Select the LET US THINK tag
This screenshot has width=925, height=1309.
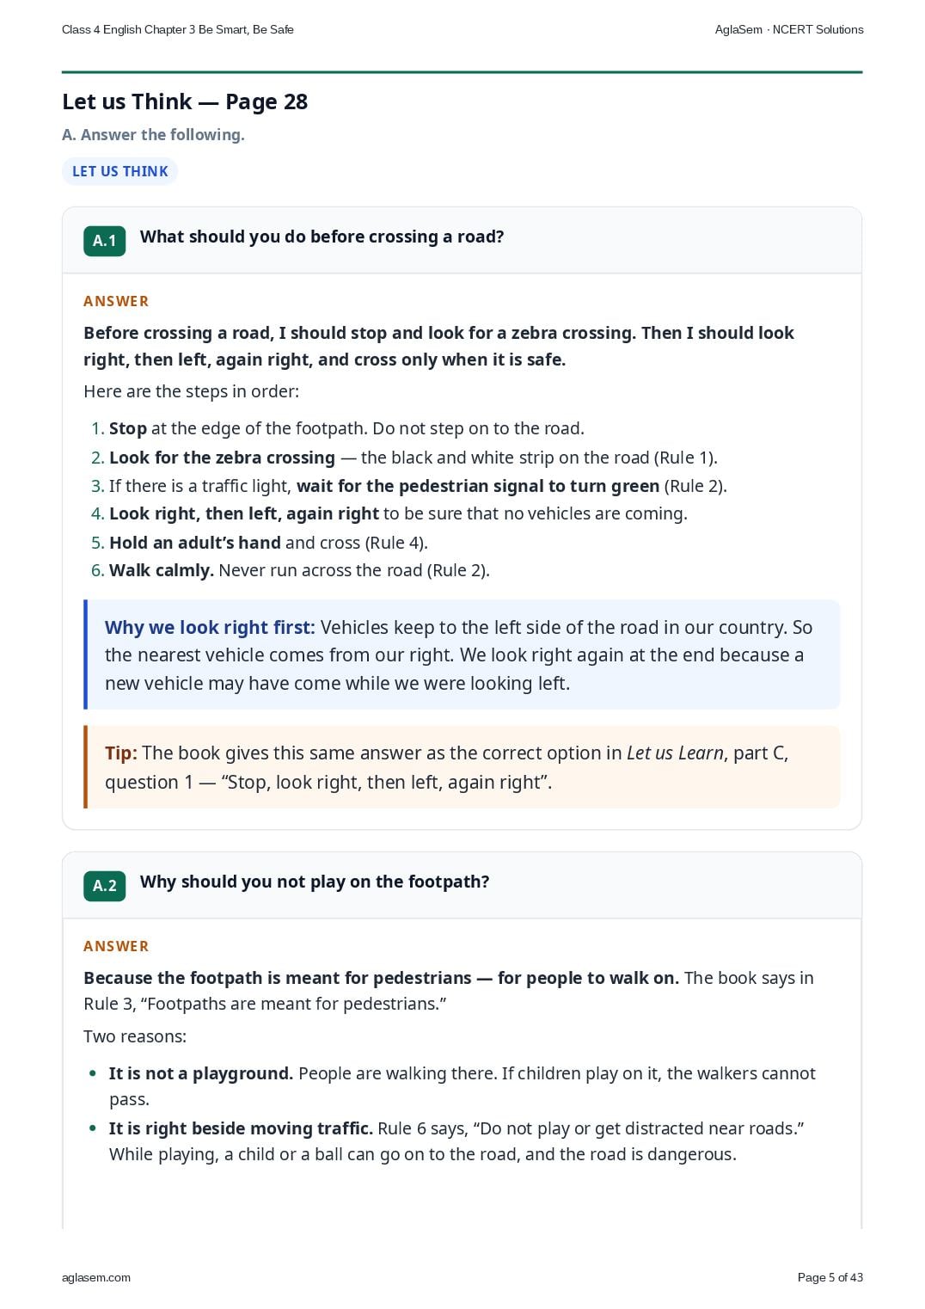pyautogui.click(x=119, y=171)
